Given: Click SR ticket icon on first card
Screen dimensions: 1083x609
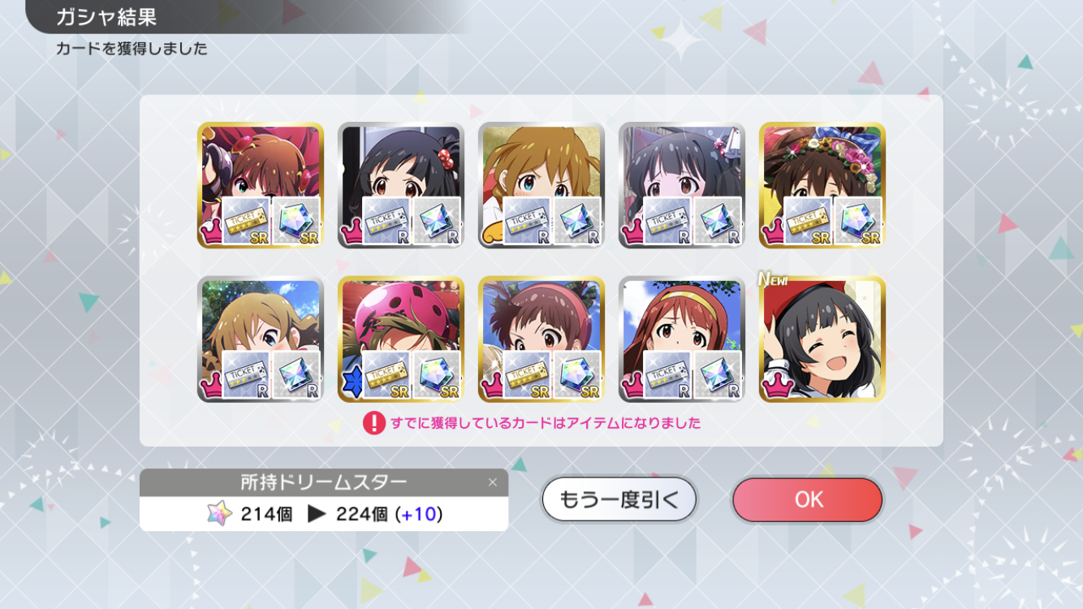Looking at the screenshot, I should coord(246,220).
